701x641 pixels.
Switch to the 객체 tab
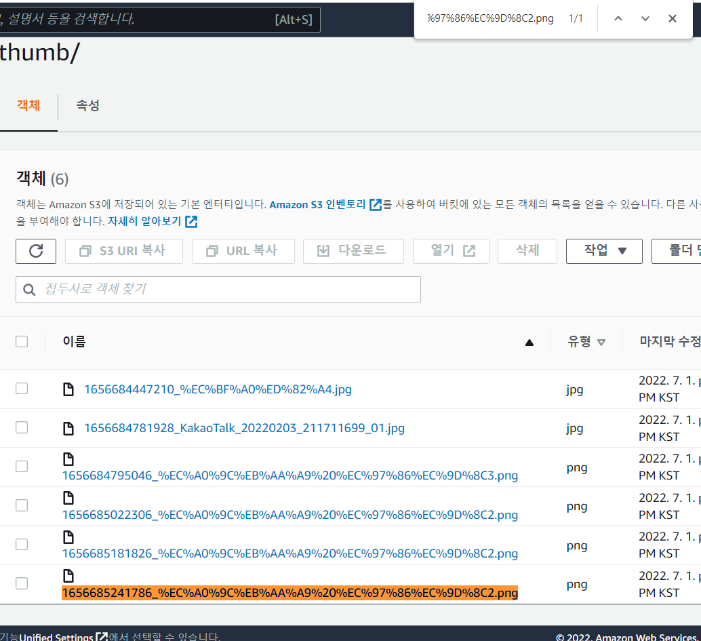28,106
